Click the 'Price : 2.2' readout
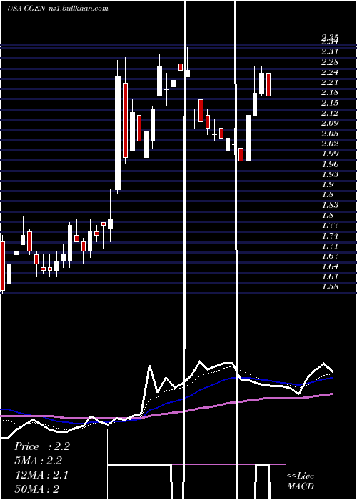The width and height of the screenshot is (357, 500). [x=42, y=446]
